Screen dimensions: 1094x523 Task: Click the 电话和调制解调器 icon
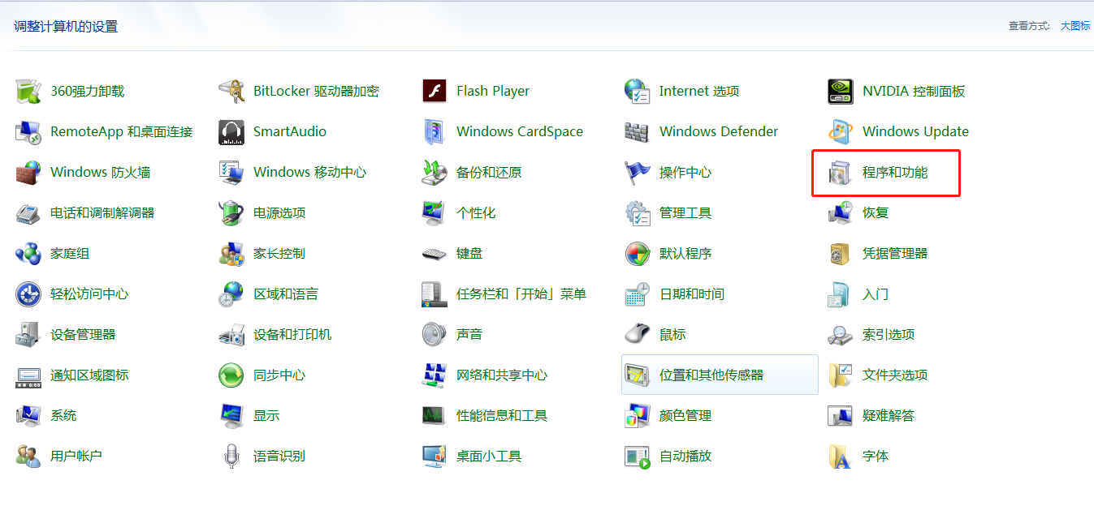point(28,213)
